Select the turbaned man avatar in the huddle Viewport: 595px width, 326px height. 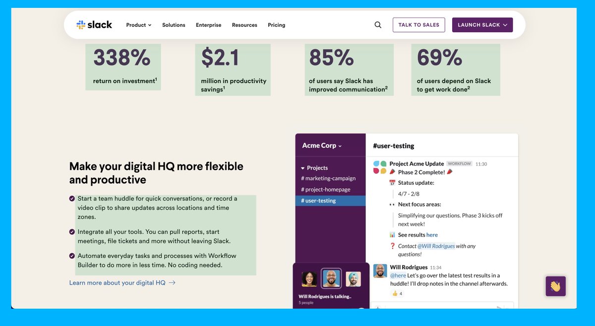point(353,279)
